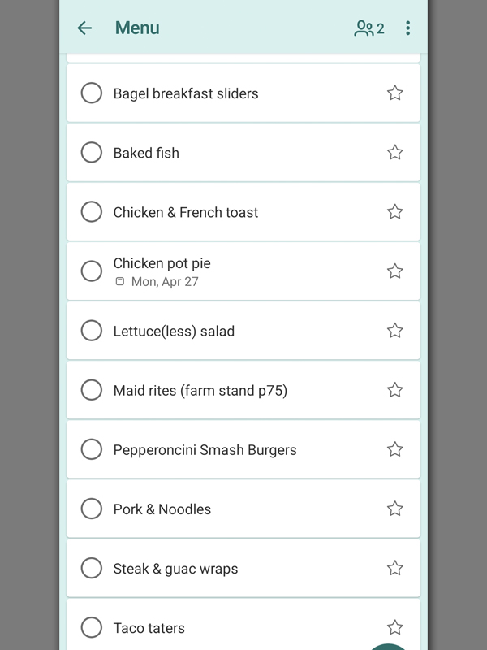This screenshot has height=650, width=487.
Task: Star the Pork & Noodles item
Action: [394, 509]
